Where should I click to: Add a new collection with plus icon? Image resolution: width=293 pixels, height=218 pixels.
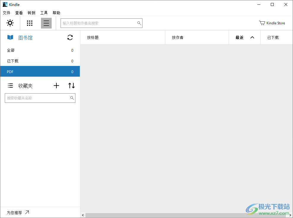click(56, 86)
